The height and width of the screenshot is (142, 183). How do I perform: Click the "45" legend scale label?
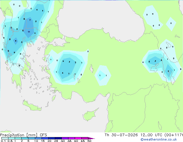point(83,141)
